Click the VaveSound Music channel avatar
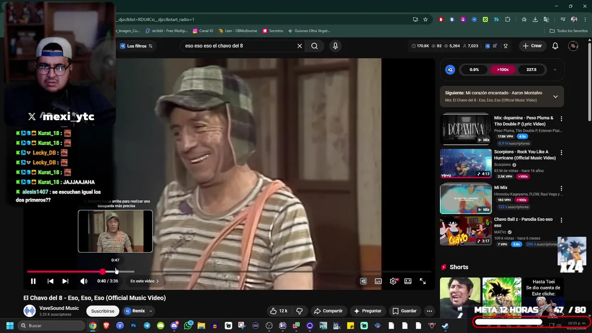Image resolution: width=592 pixels, height=333 pixels. [30, 311]
